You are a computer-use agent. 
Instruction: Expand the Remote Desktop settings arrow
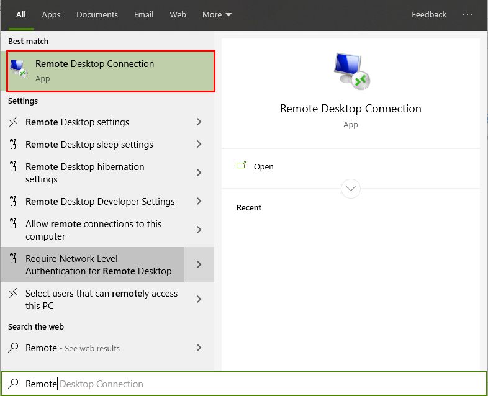(x=199, y=122)
